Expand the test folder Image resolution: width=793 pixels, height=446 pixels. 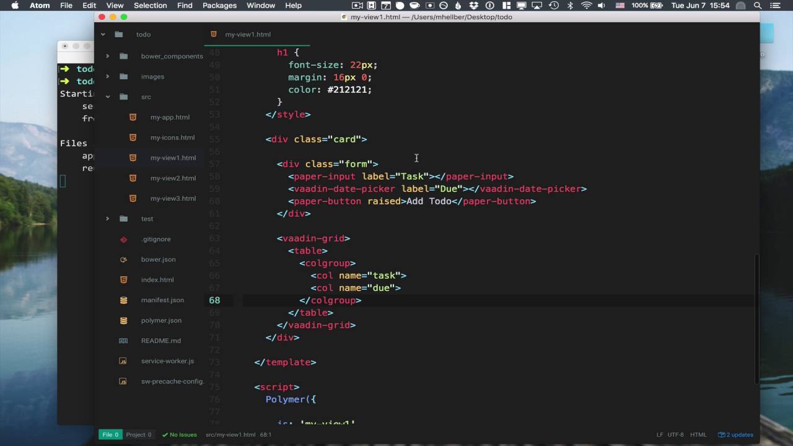click(107, 219)
